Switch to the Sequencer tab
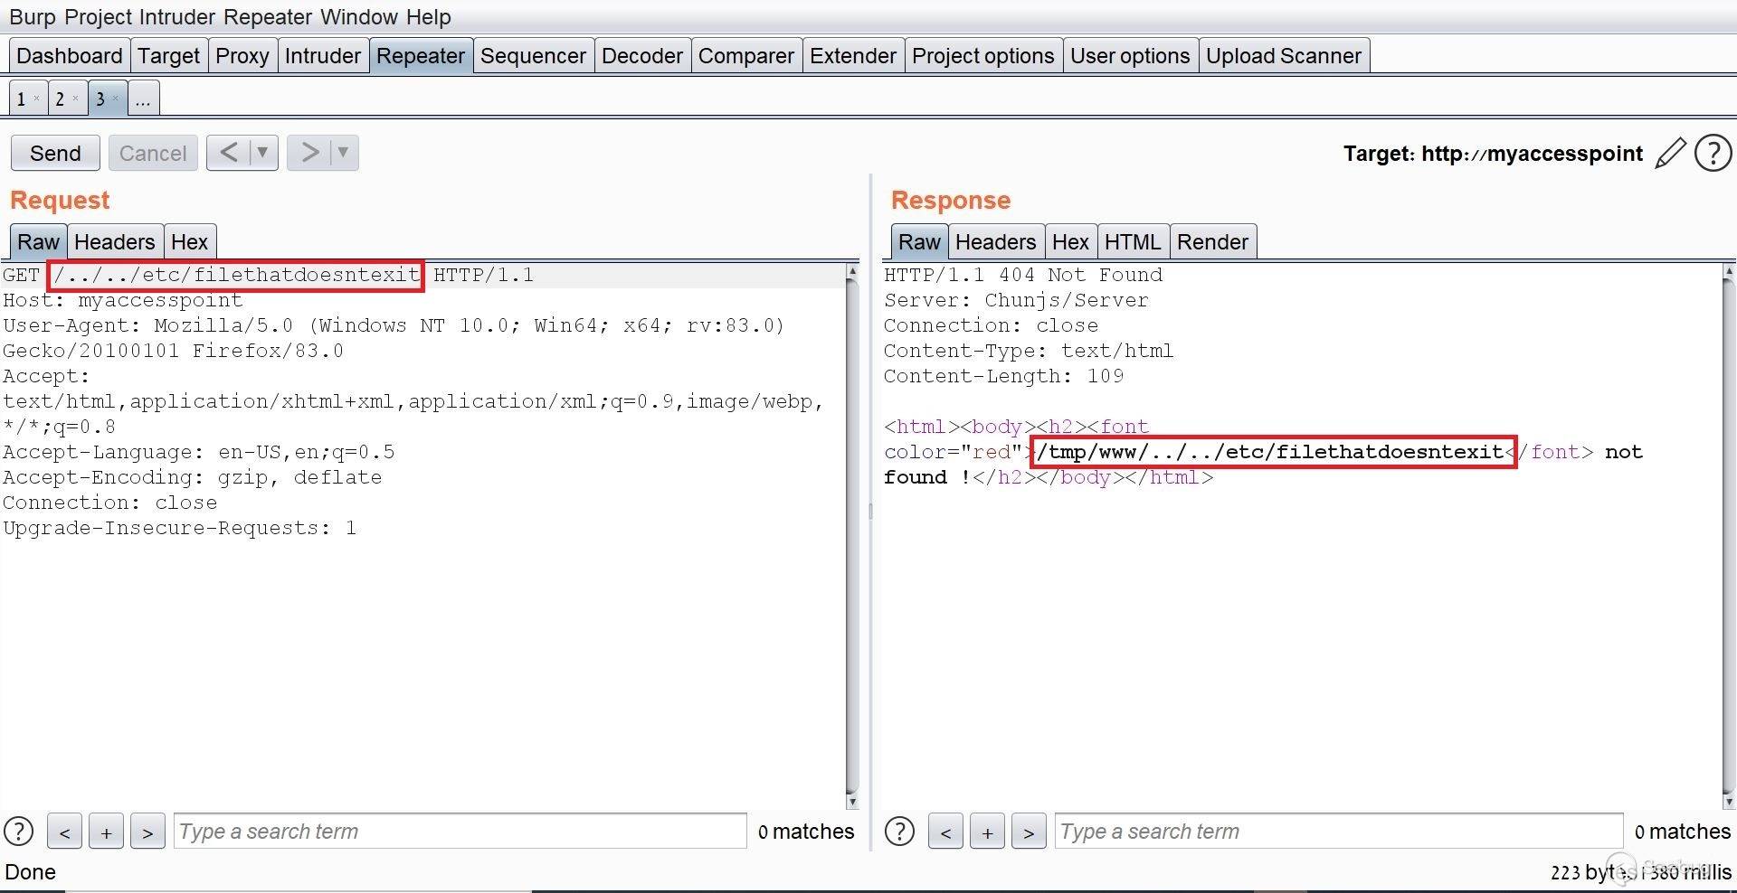This screenshot has width=1737, height=893. [534, 55]
